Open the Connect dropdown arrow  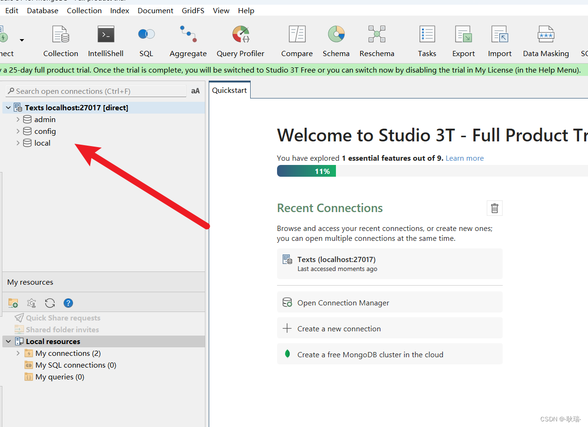(22, 41)
